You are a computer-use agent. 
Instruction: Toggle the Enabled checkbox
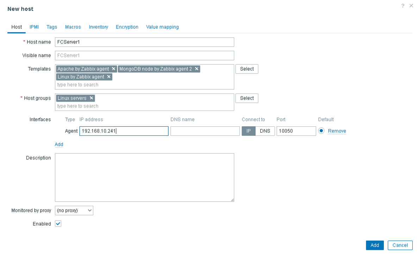coord(58,224)
